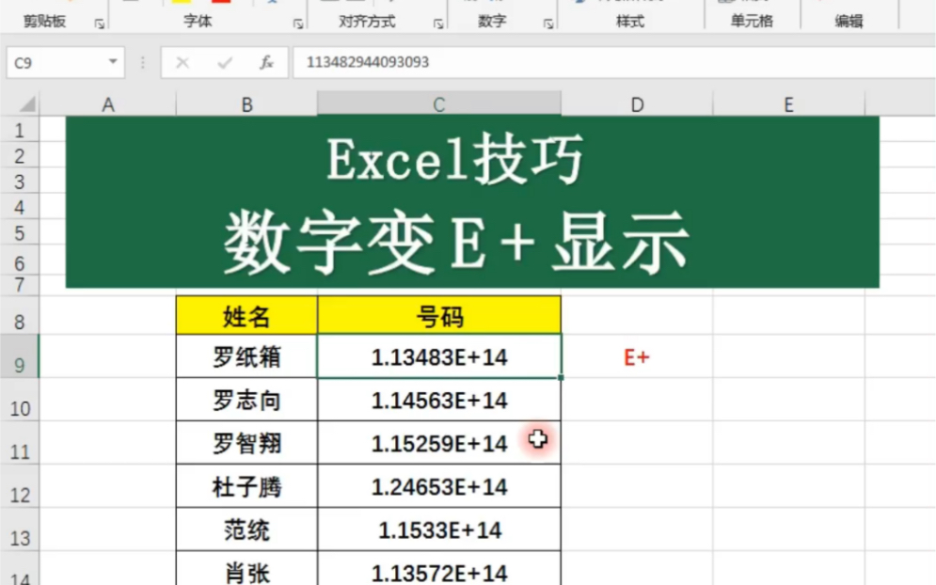Click the cell 1.14563E+14
This screenshot has width=936, height=585.
pyautogui.click(x=438, y=400)
